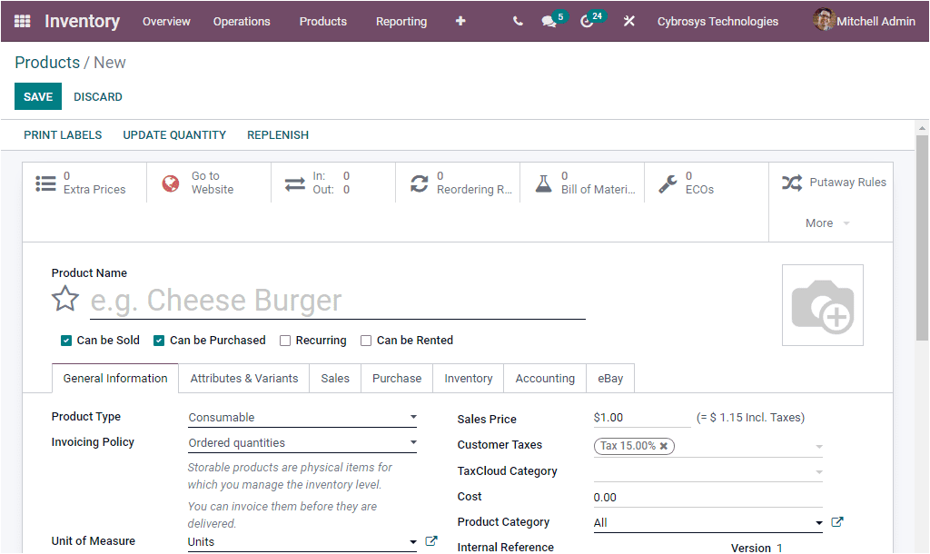This screenshot has height=554, width=930.
Task: Open the apps grid menu
Action: point(22,21)
